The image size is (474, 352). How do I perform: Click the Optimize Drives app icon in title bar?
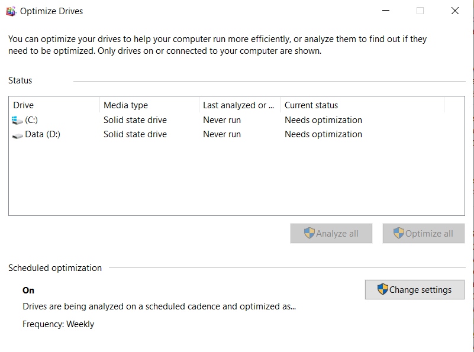pos(11,11)
